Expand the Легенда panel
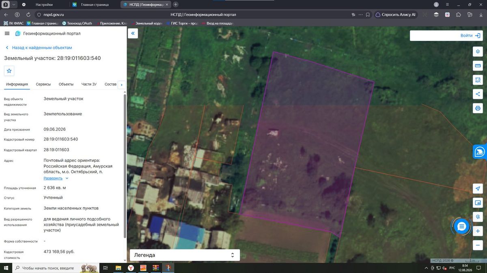487x273 pixels. pyautogui.click(x=185, y=255)
